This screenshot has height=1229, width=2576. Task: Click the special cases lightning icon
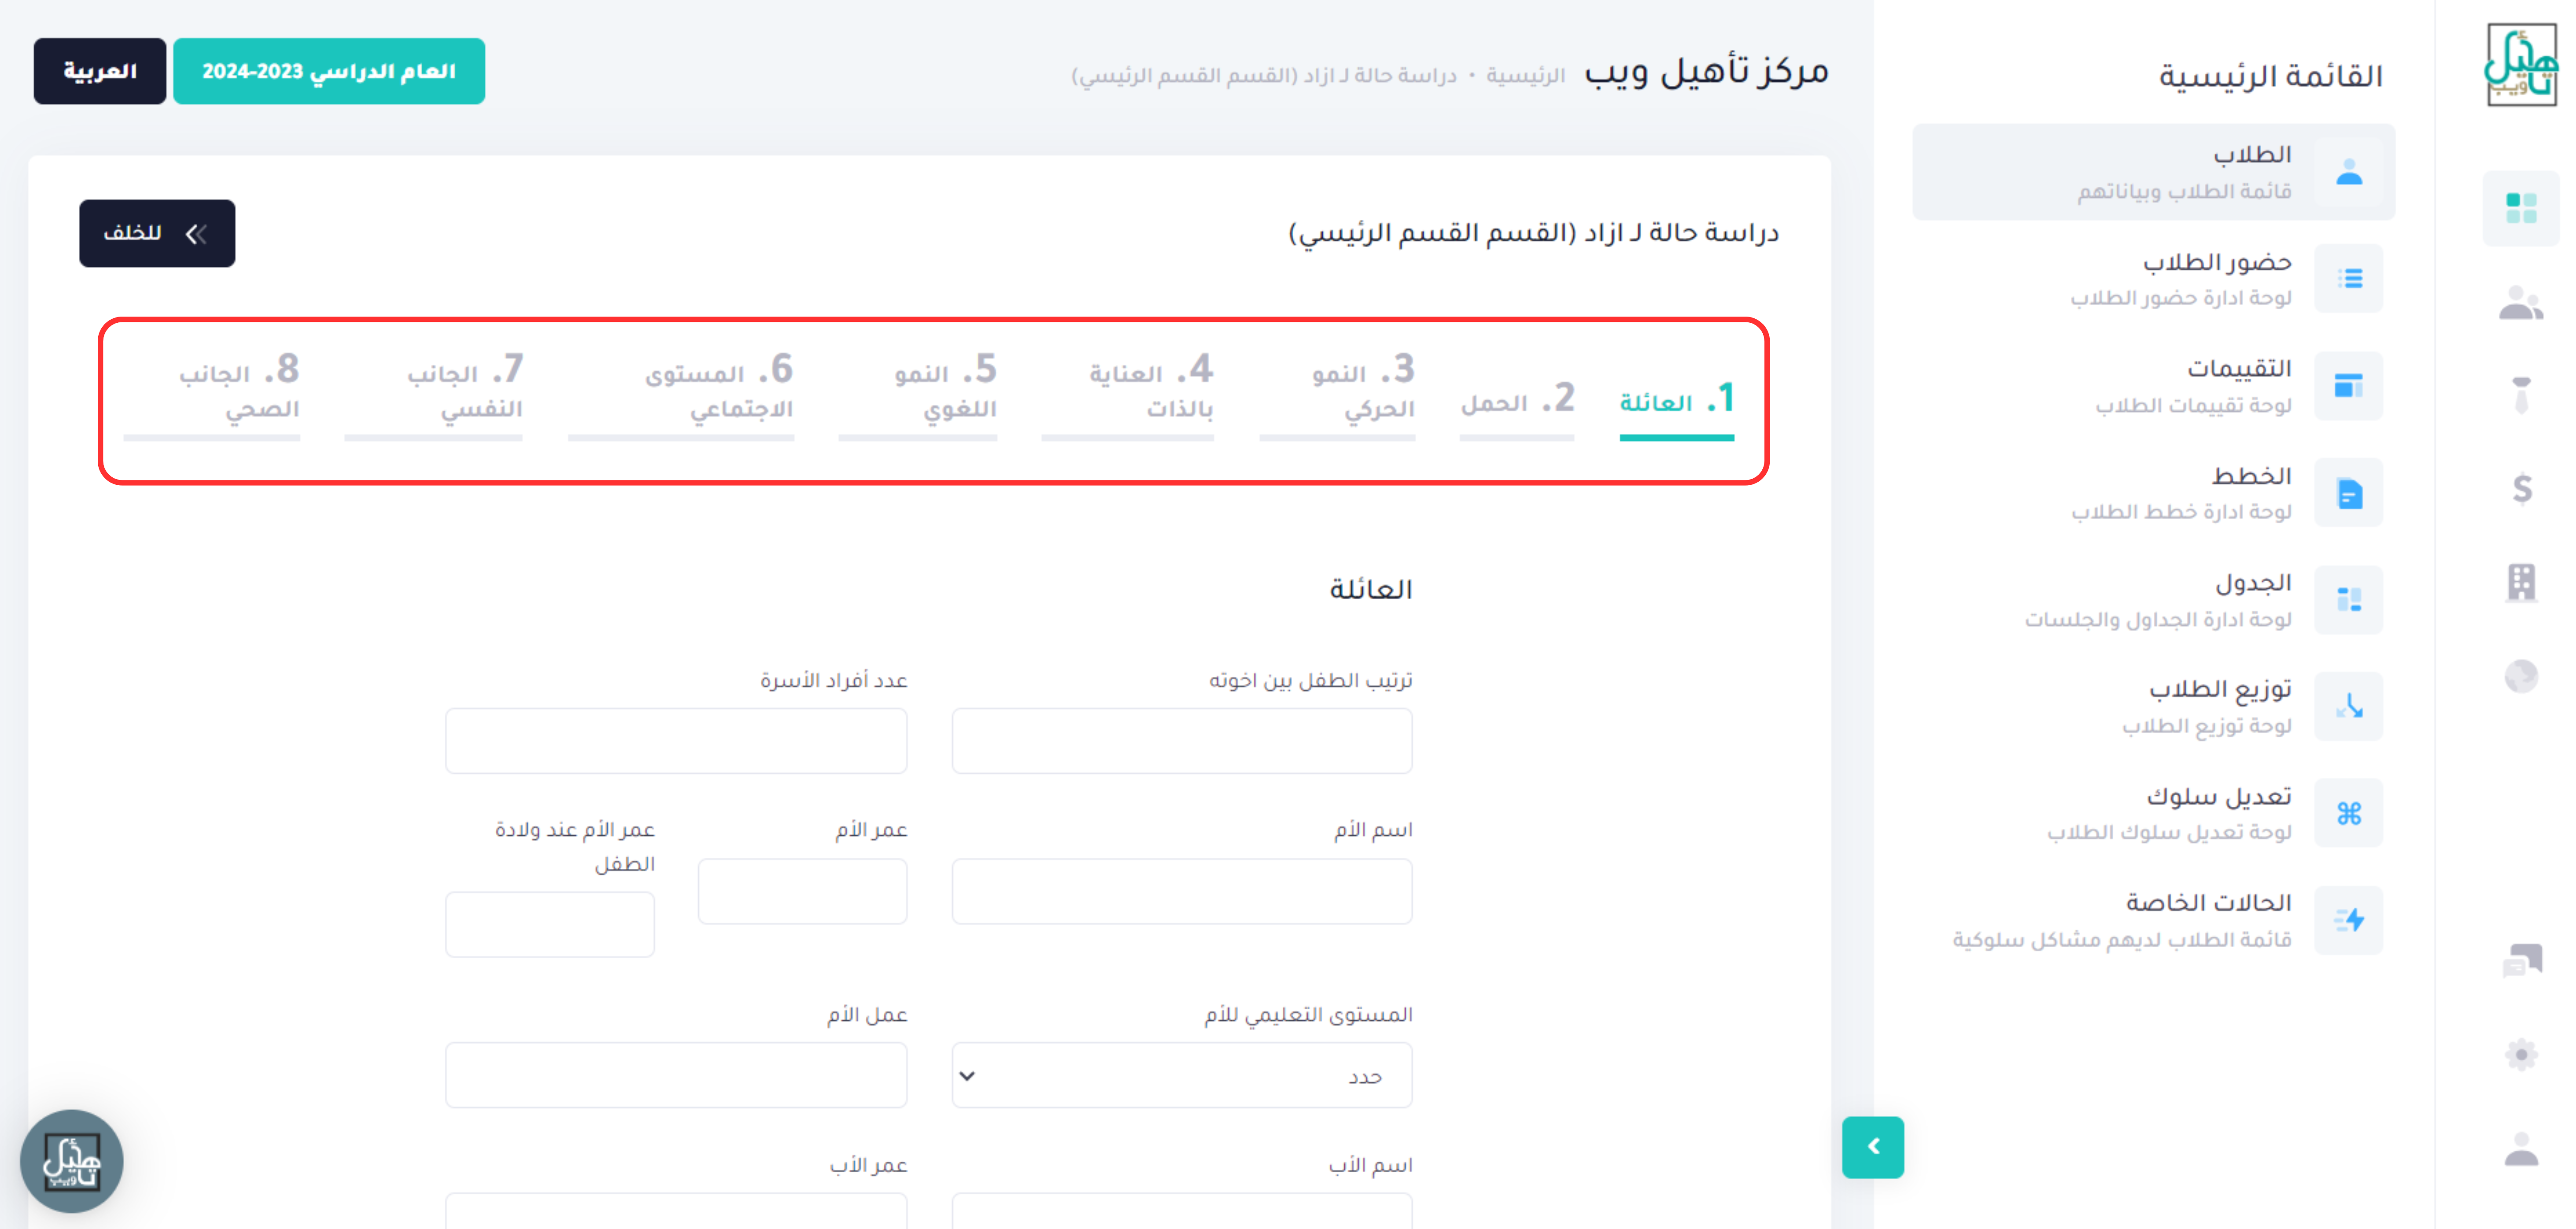[2349, 920]
